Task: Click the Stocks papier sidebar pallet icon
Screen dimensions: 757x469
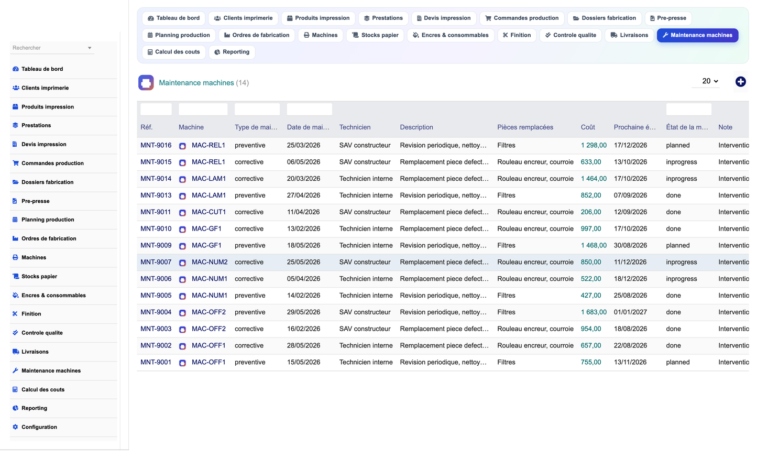Action: [16, 276]
